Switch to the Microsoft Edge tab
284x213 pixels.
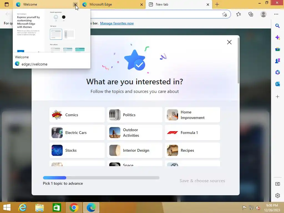[x=112, y=4]
